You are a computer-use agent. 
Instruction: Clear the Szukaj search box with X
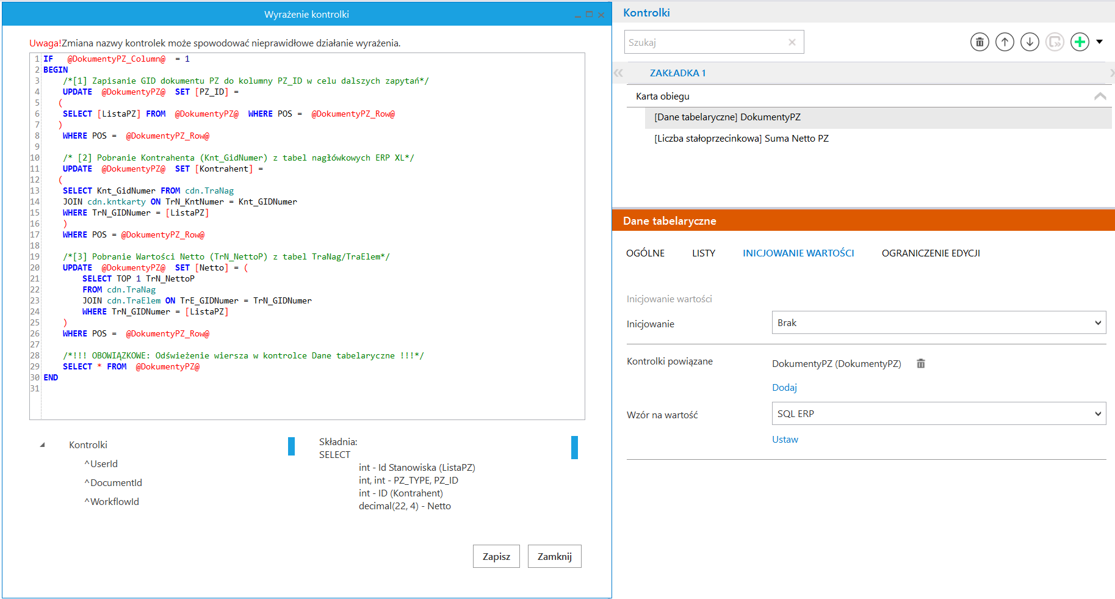click(x=792, y=42)
